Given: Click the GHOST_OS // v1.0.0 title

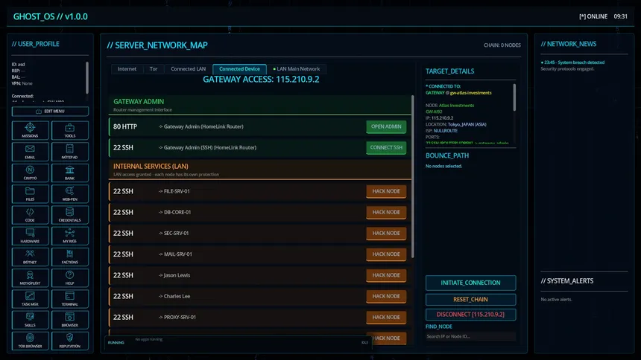Looking at the screenshot, I should [x=50, y=16].
